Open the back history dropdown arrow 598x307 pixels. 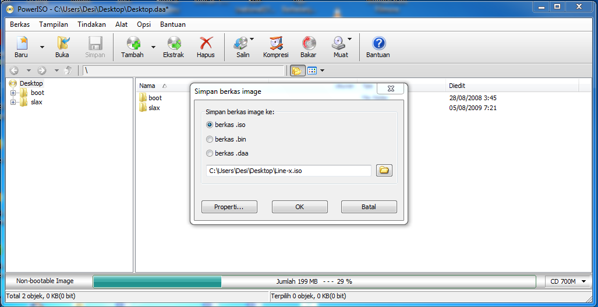pos(29,70)
